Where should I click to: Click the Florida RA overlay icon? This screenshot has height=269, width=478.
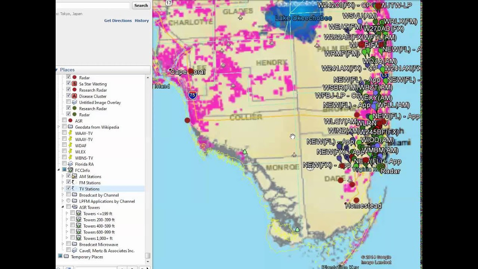[x=70, y=164]
